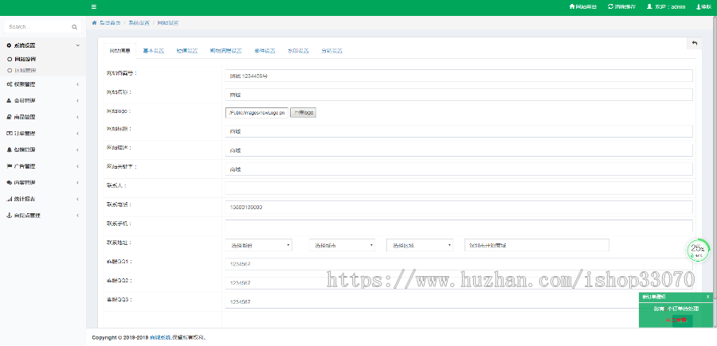The height and width of the screenshot is (346, 717).
Task: Click the search magnifier icon in sidebar
Action: [x=74, y=27]
